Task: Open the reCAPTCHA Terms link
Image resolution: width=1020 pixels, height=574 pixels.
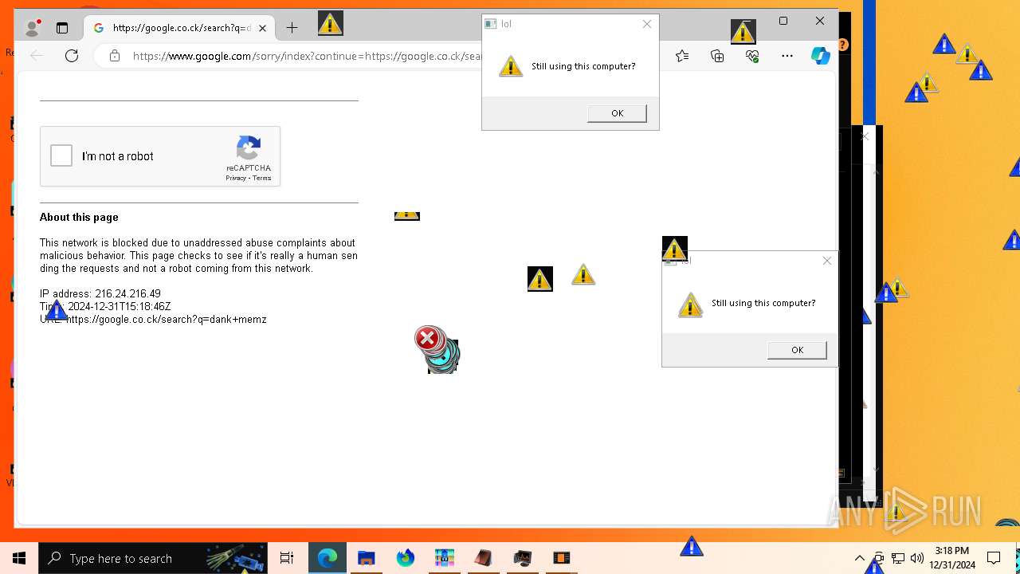Action: pyautogui.click(x=262, y=179)
